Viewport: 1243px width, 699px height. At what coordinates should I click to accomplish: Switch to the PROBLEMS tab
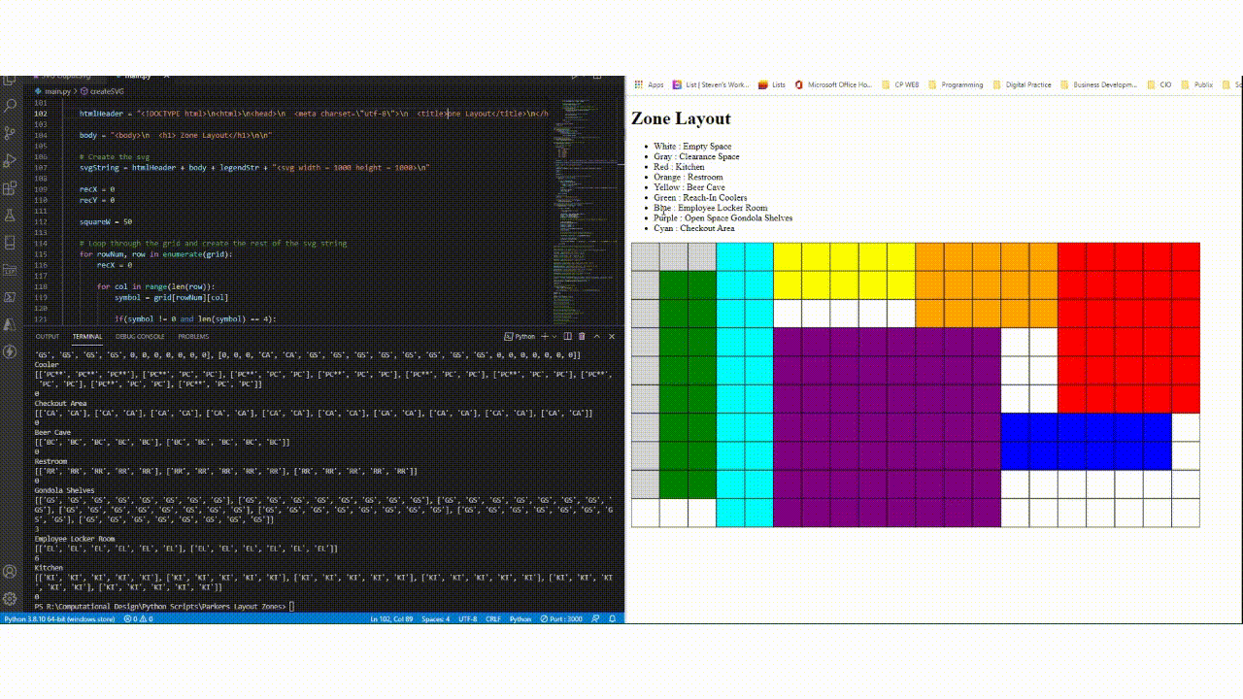point(193,336)
